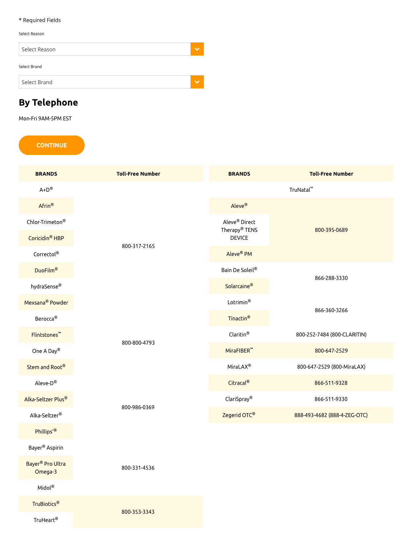Click the ClariSpray 866-511-9330 number

(331, 399)
